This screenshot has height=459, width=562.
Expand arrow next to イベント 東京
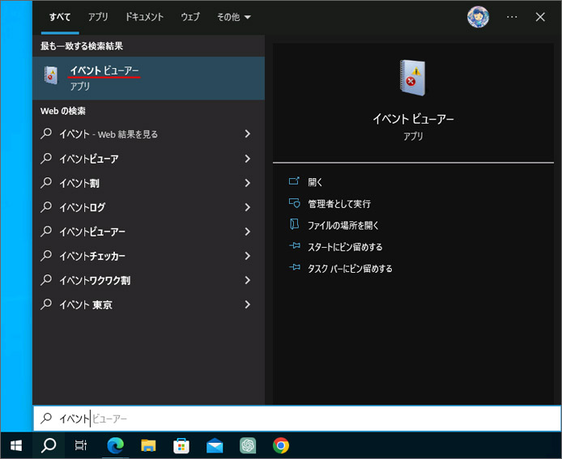[x=248, y=304]
